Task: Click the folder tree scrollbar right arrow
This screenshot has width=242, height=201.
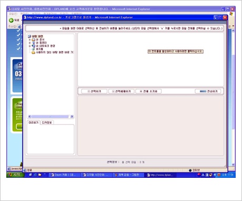Action: point(72,116)
